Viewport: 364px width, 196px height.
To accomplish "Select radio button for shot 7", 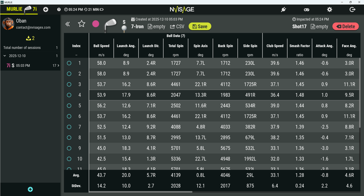I will point(69,127).
